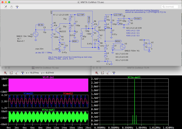Click the WMTX-ColMod-T3.raw window title
Viewport: 182px width, 129px height.
(x=47, y=68)
